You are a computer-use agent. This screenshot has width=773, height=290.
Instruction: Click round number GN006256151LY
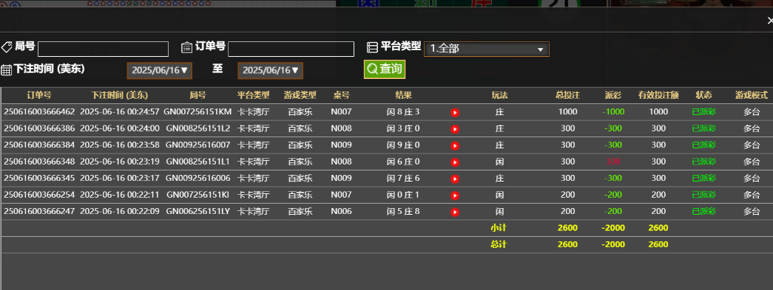click(198, 212)
